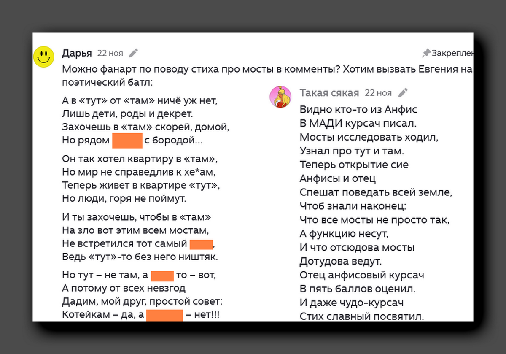This screenshot has width=506, height=354.
Task: Click the line "Дадим, мой друг, простой совет:"
Action: 142,302
